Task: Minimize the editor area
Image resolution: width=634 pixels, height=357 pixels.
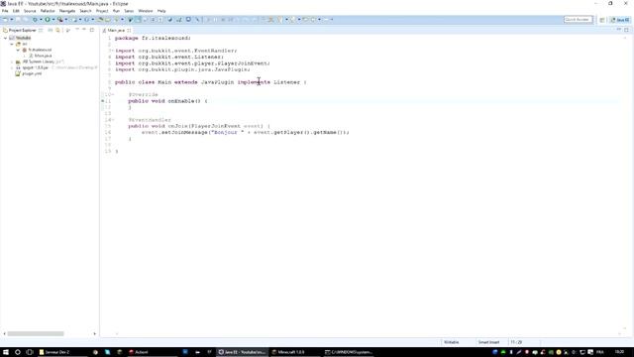Action: pyautogui.click(x=618, y=30)
